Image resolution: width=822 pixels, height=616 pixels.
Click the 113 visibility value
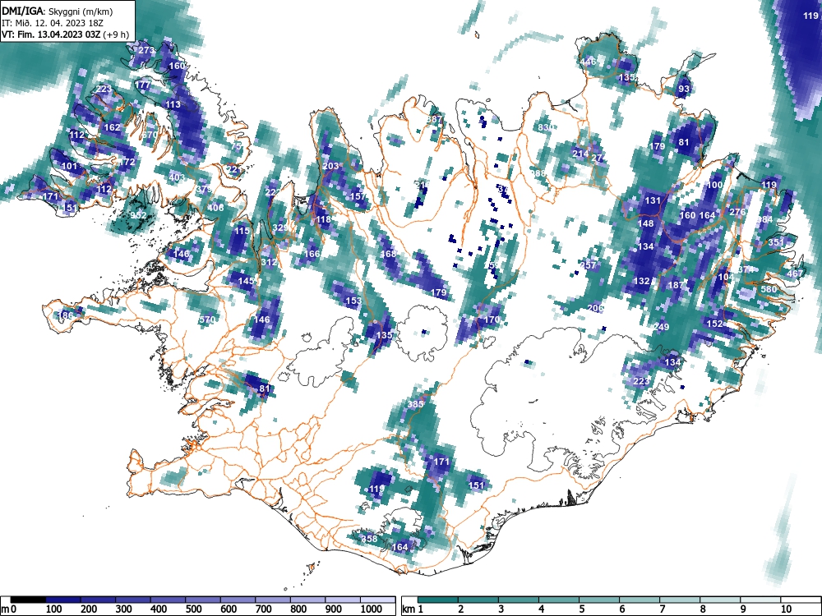coord(173,104)
